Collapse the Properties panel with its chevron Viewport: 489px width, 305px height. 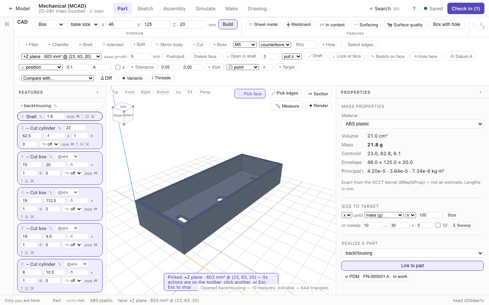tap(481, 92)
